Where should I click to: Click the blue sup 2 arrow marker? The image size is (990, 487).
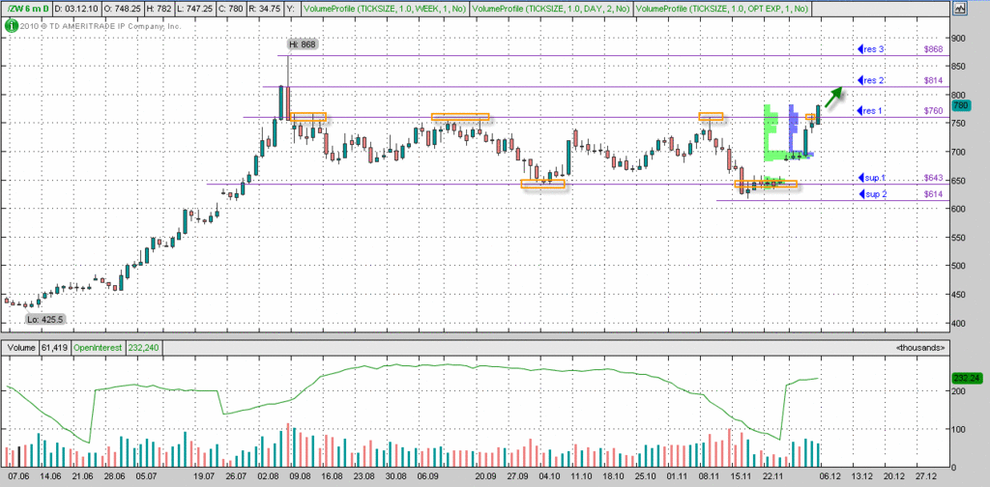tap(860, 194)
